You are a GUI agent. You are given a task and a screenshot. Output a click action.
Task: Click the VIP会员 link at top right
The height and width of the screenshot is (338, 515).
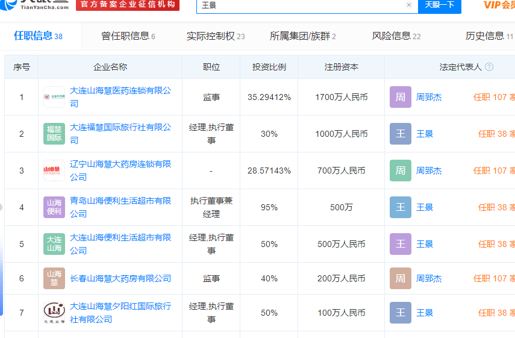[498, 5]
